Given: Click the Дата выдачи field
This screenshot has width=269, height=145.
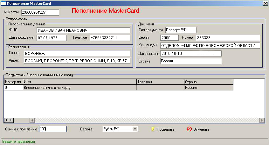Looking at the screenshot, I should point(191,53).
